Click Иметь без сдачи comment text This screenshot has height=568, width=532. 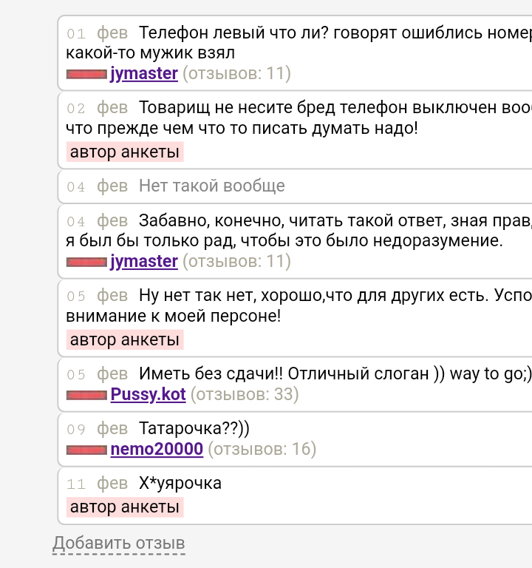(335, 373)
